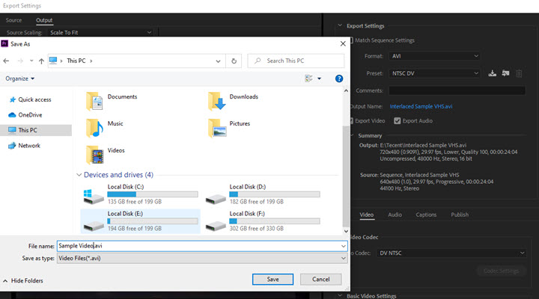Open the Video Codec dropdown showing DV NTSC
The width and height of the screenshot is (539, 299).
[451, 253]
